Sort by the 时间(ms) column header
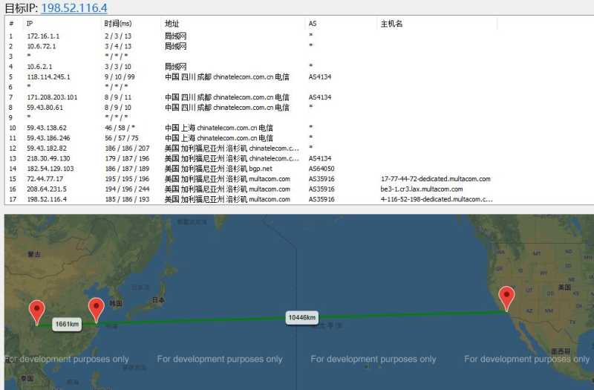The image size is (594, 390). [x=118, y=24]
